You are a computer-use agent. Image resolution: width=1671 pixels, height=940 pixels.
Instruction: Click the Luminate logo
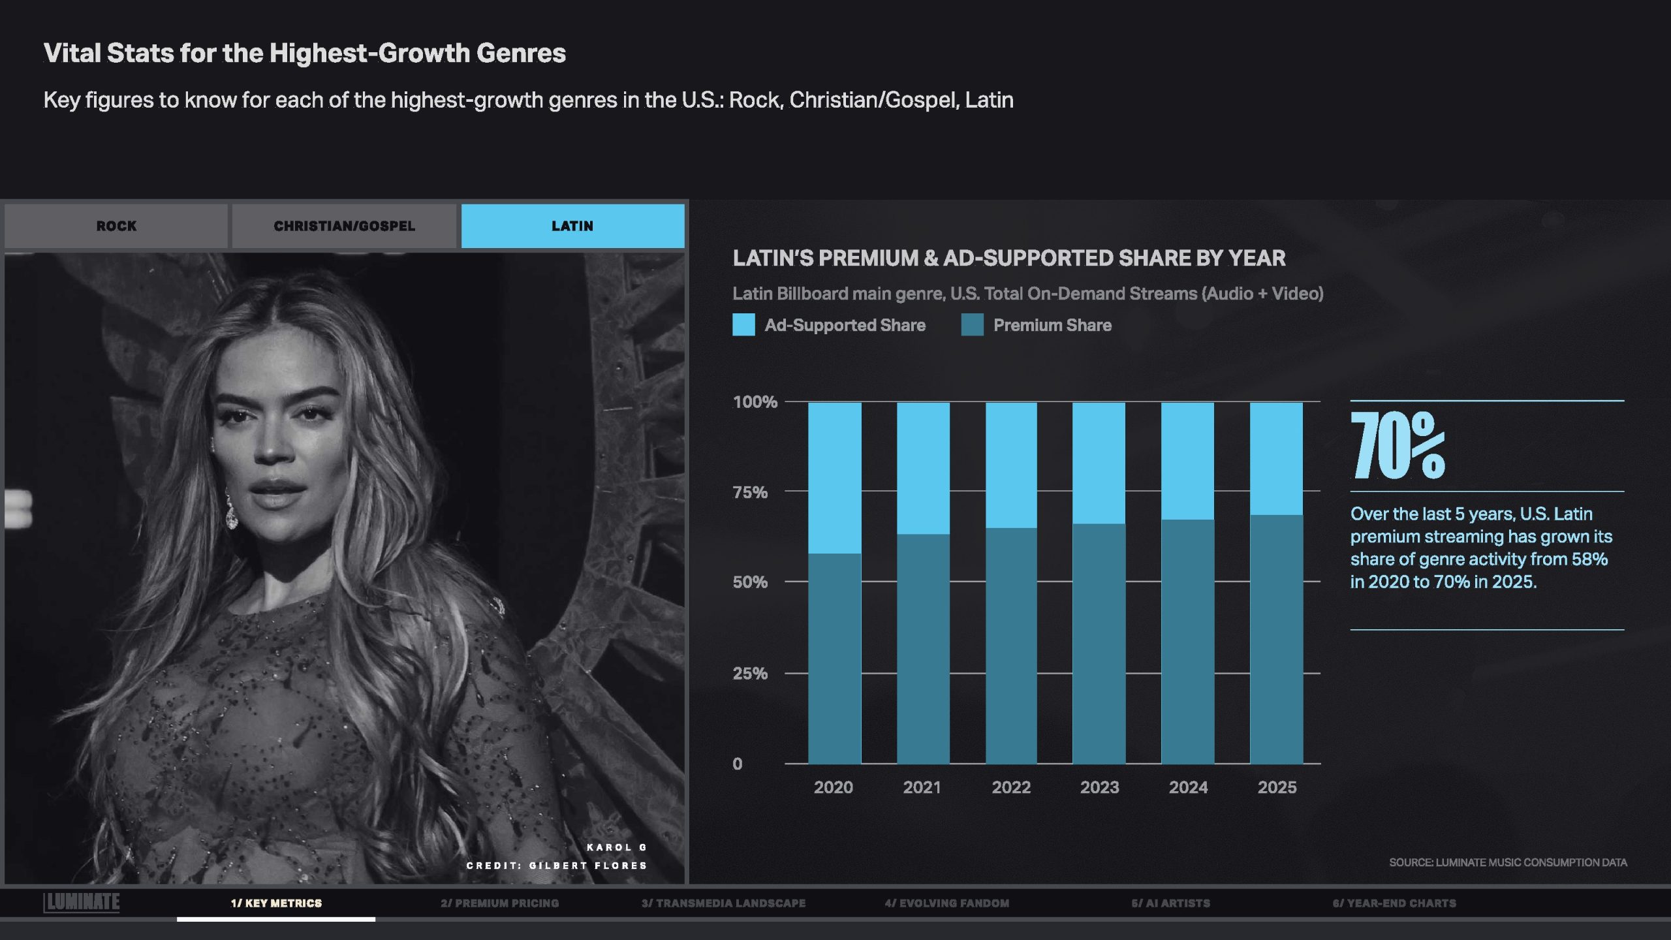pos(82,902)
